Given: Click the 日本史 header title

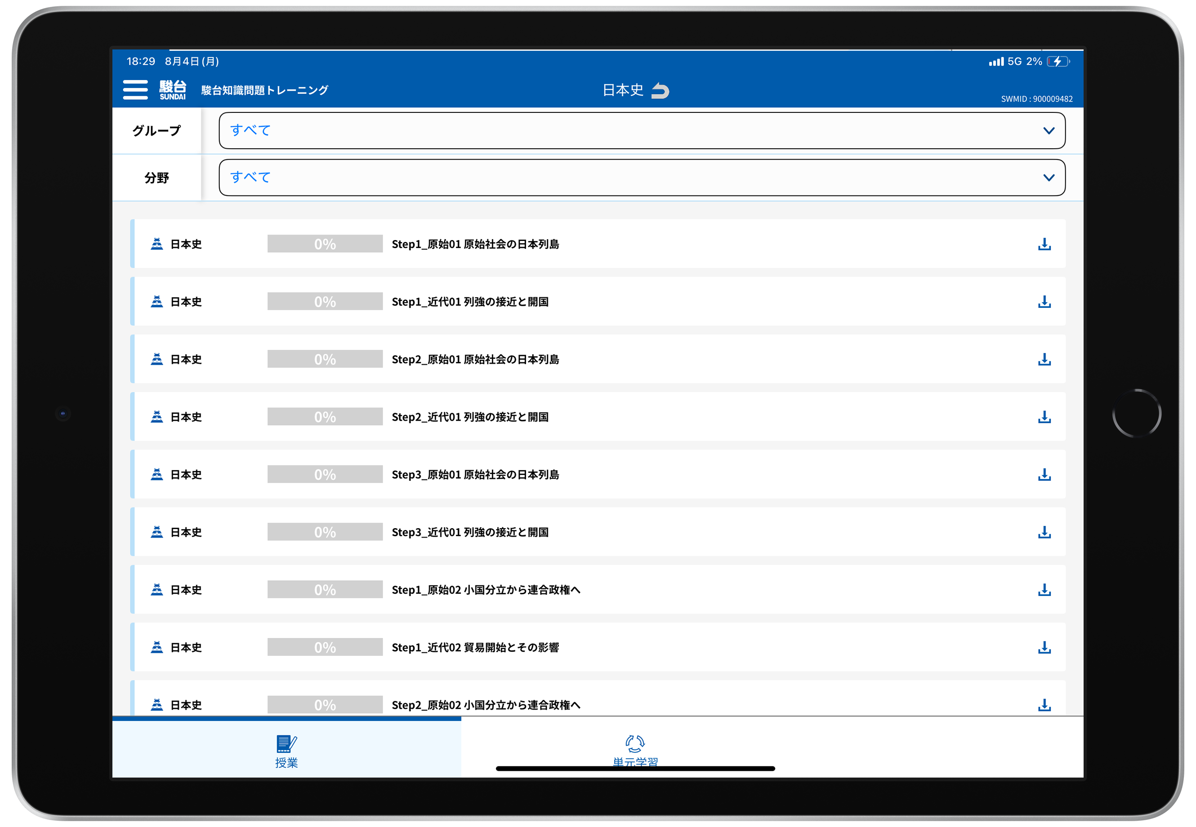Looking at the screenshot, I should coord(623,90).
